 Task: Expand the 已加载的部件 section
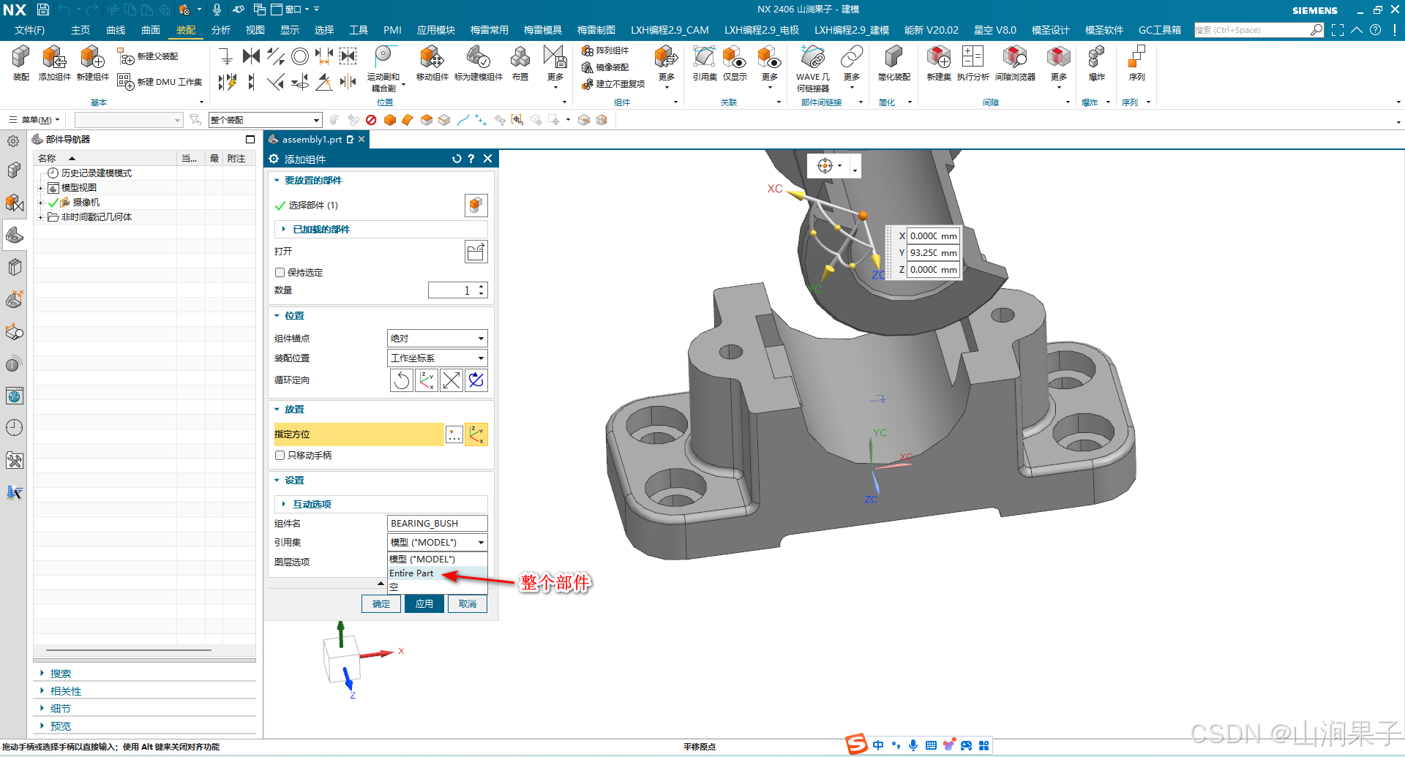click(x=381, y=230)
